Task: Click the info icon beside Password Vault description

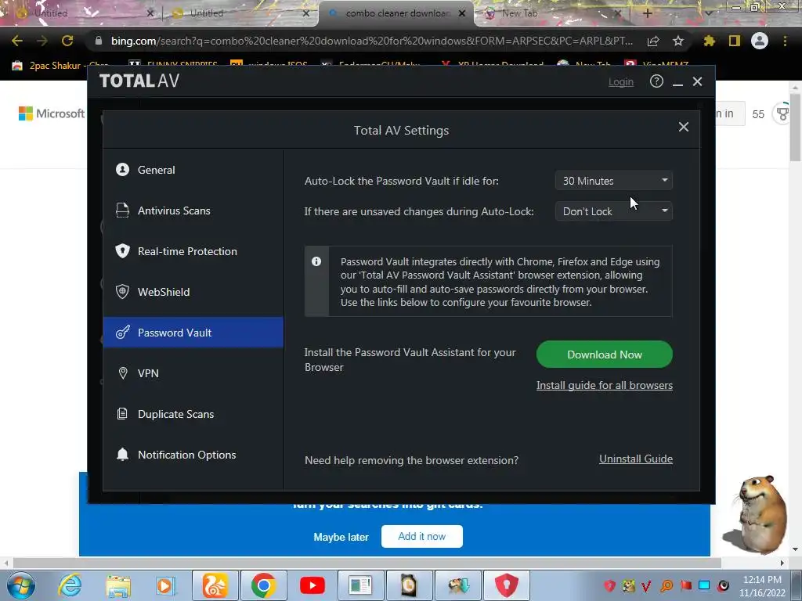Action: tap(316, 261)
